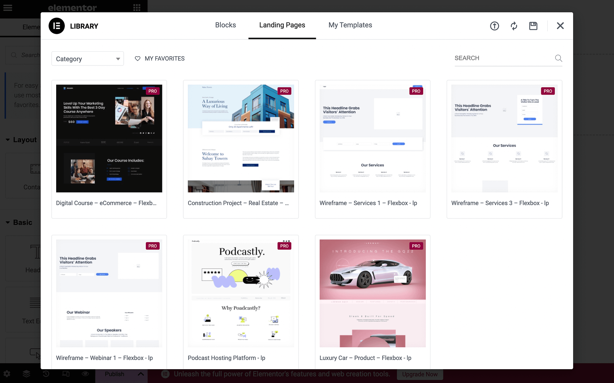Image resolution: width=614 pixels, height=383 pixels.
Task: Click the Elementor apps grid icon
Action: pyautogui.click(x=137, y=7)
